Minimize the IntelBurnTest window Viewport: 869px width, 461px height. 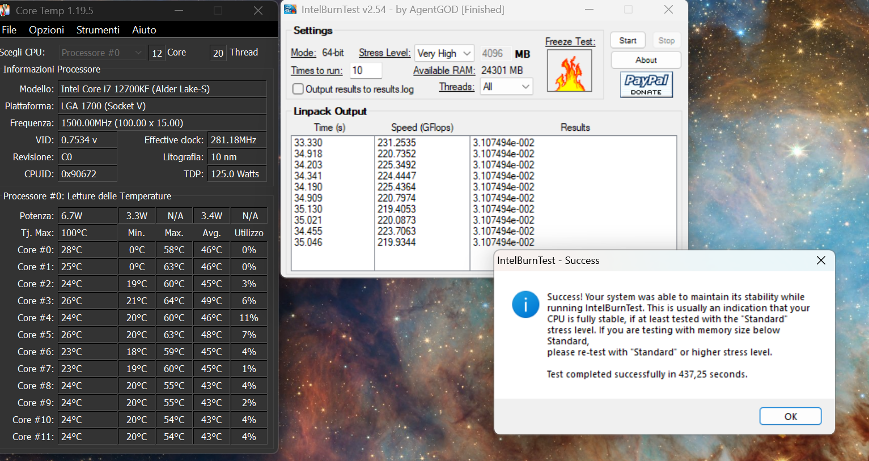coord(590,10)
